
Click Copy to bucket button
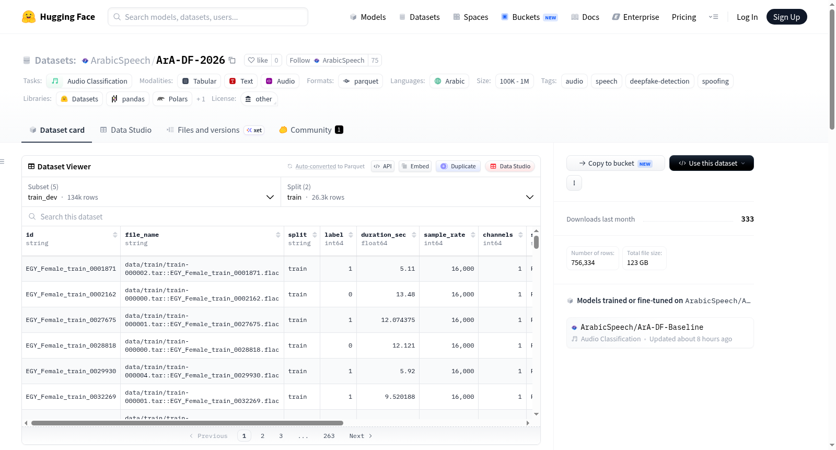click(x=616, y=163)
